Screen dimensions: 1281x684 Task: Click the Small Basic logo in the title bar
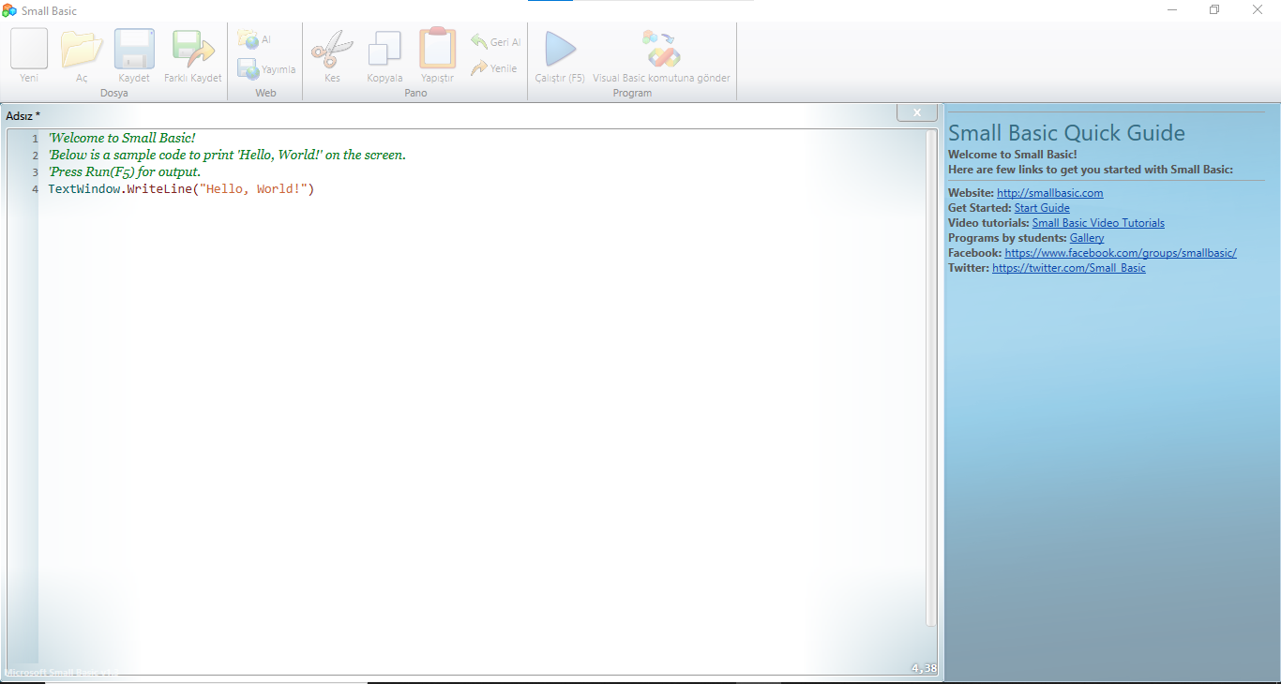click(9, 10)
